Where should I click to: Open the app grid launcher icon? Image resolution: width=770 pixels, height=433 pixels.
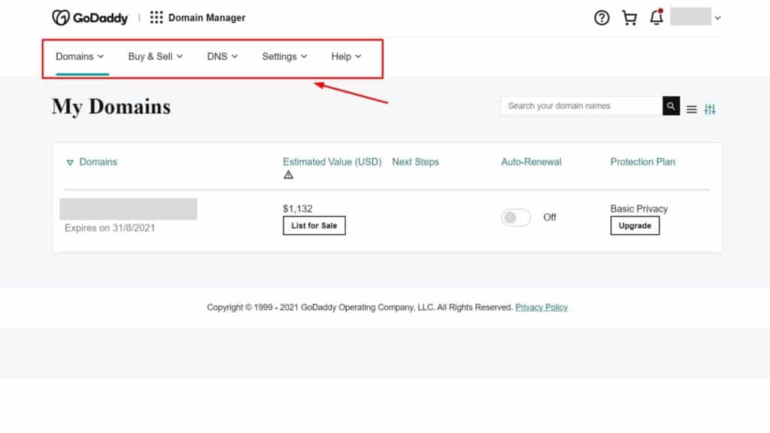156,17
